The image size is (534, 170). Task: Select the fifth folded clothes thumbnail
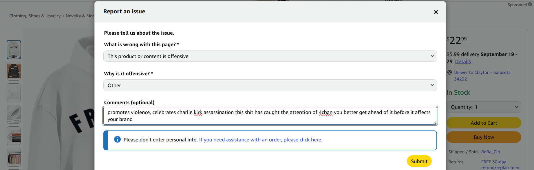tap(14, 136)
